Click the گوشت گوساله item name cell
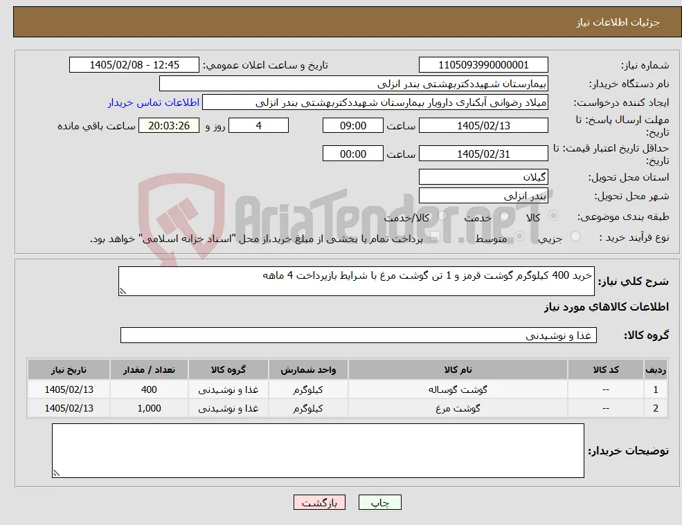The image size is (682, 525). 458,389
